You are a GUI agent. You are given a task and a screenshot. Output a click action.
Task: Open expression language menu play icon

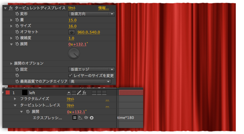[x=91, y=118]
